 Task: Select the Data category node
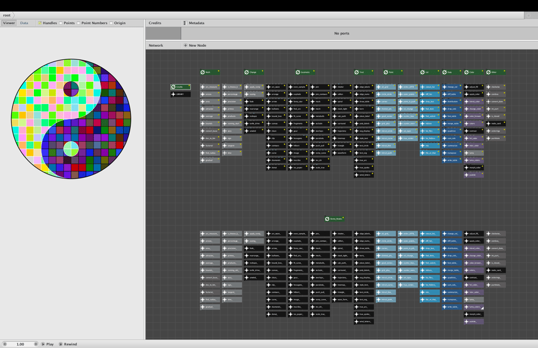click(x=451, y=72)
